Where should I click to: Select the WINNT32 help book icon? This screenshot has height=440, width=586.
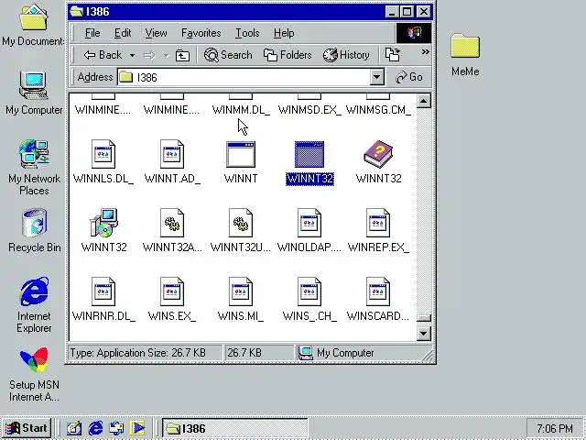pos(378,154)
